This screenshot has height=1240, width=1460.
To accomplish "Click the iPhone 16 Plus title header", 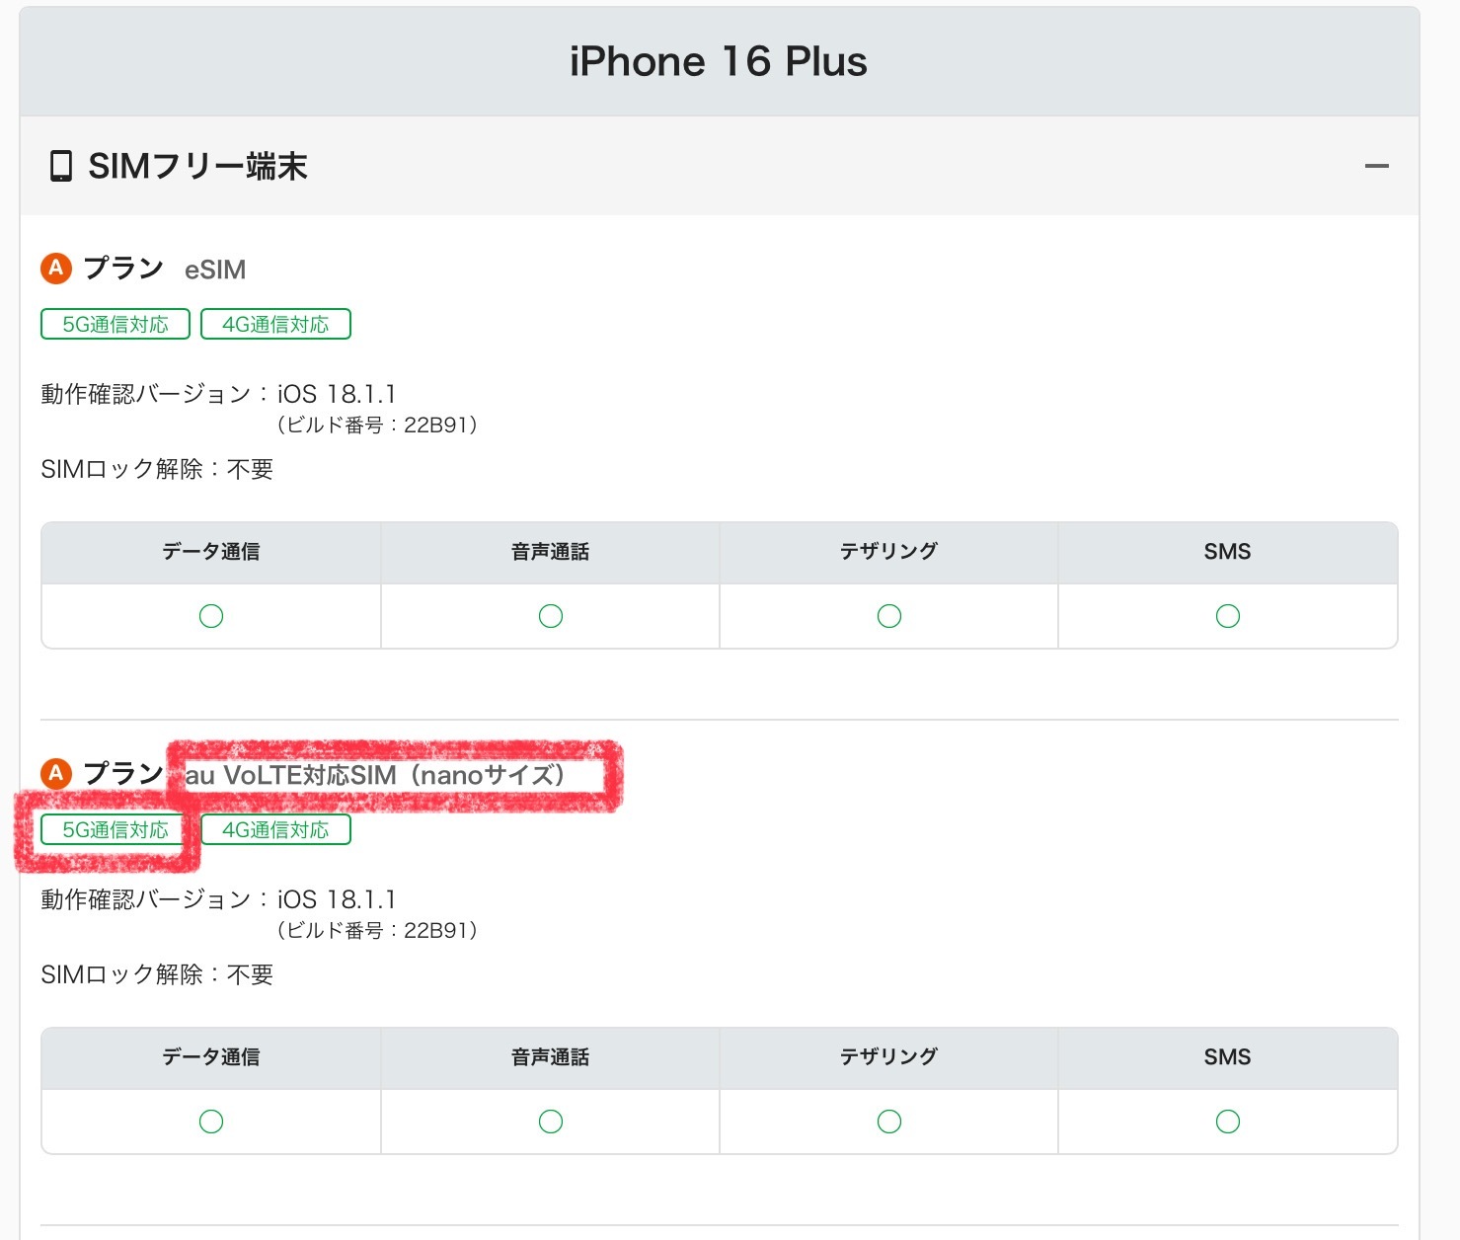I will click(719, 61).
